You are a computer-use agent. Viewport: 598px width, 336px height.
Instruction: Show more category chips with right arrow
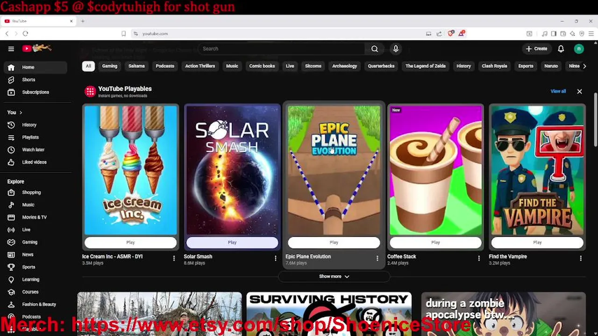point(584,66)
